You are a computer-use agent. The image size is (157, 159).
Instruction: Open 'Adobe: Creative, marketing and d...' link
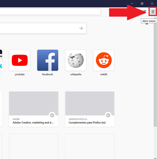33,122
